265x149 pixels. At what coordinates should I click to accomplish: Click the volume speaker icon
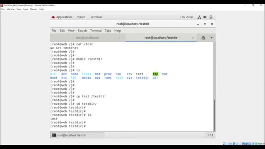[205, 17]
